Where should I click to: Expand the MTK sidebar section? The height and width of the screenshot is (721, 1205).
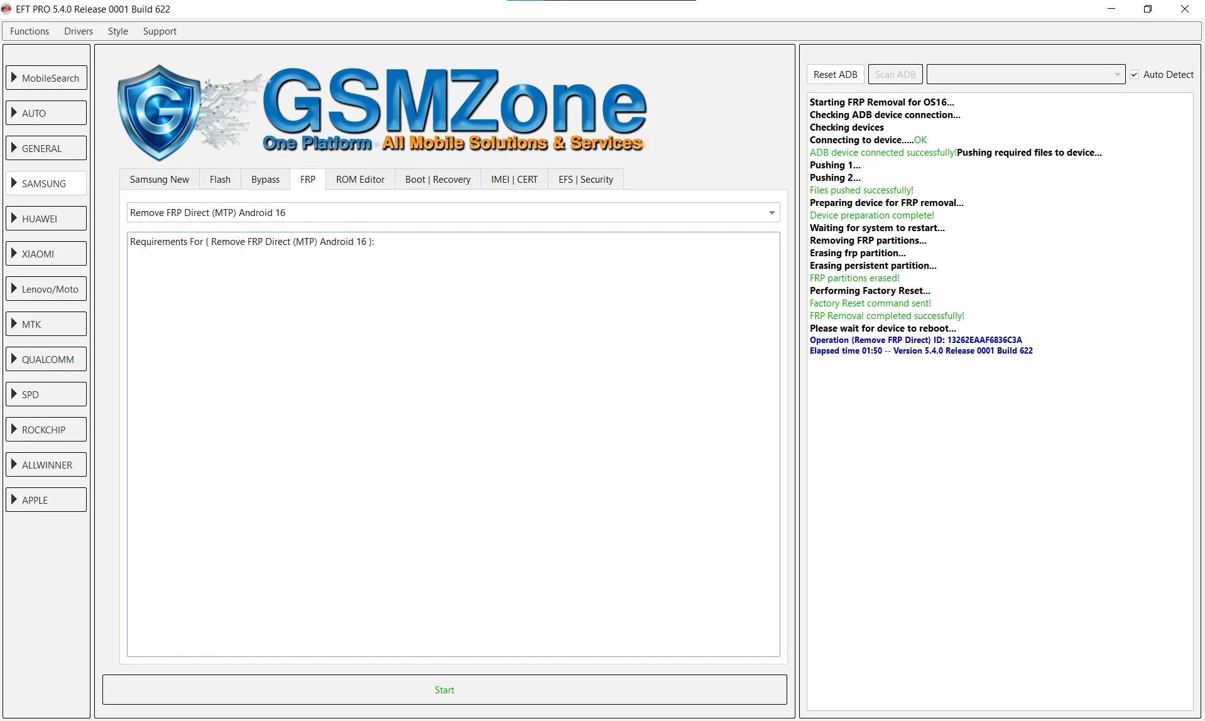tap(46, 324)
